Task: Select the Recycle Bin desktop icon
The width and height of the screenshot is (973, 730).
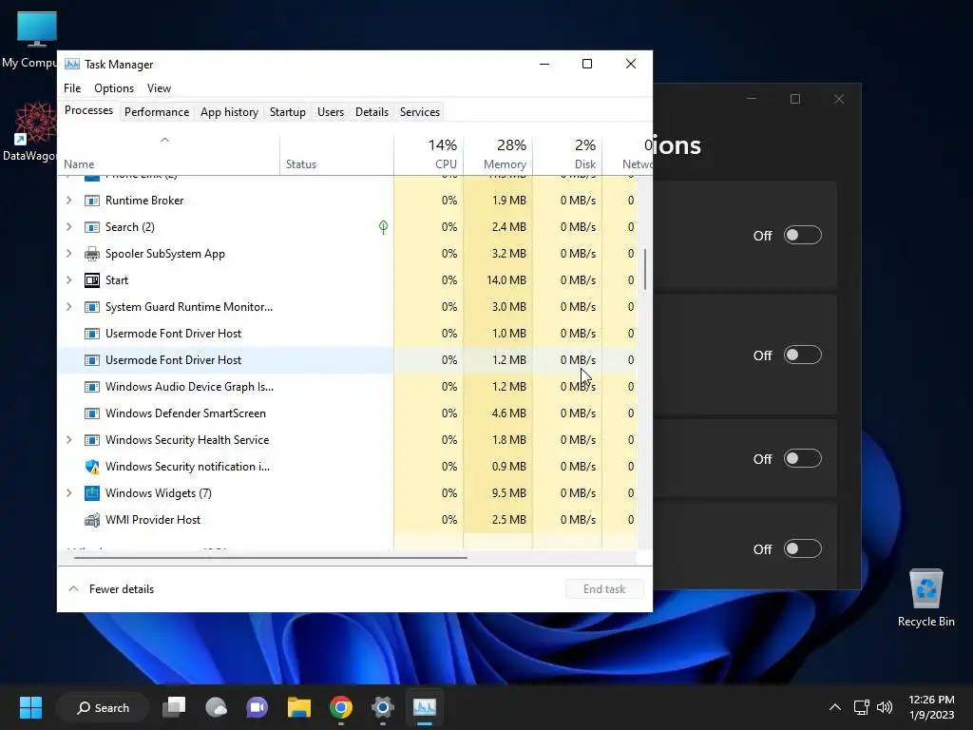Action: point(925,598)
